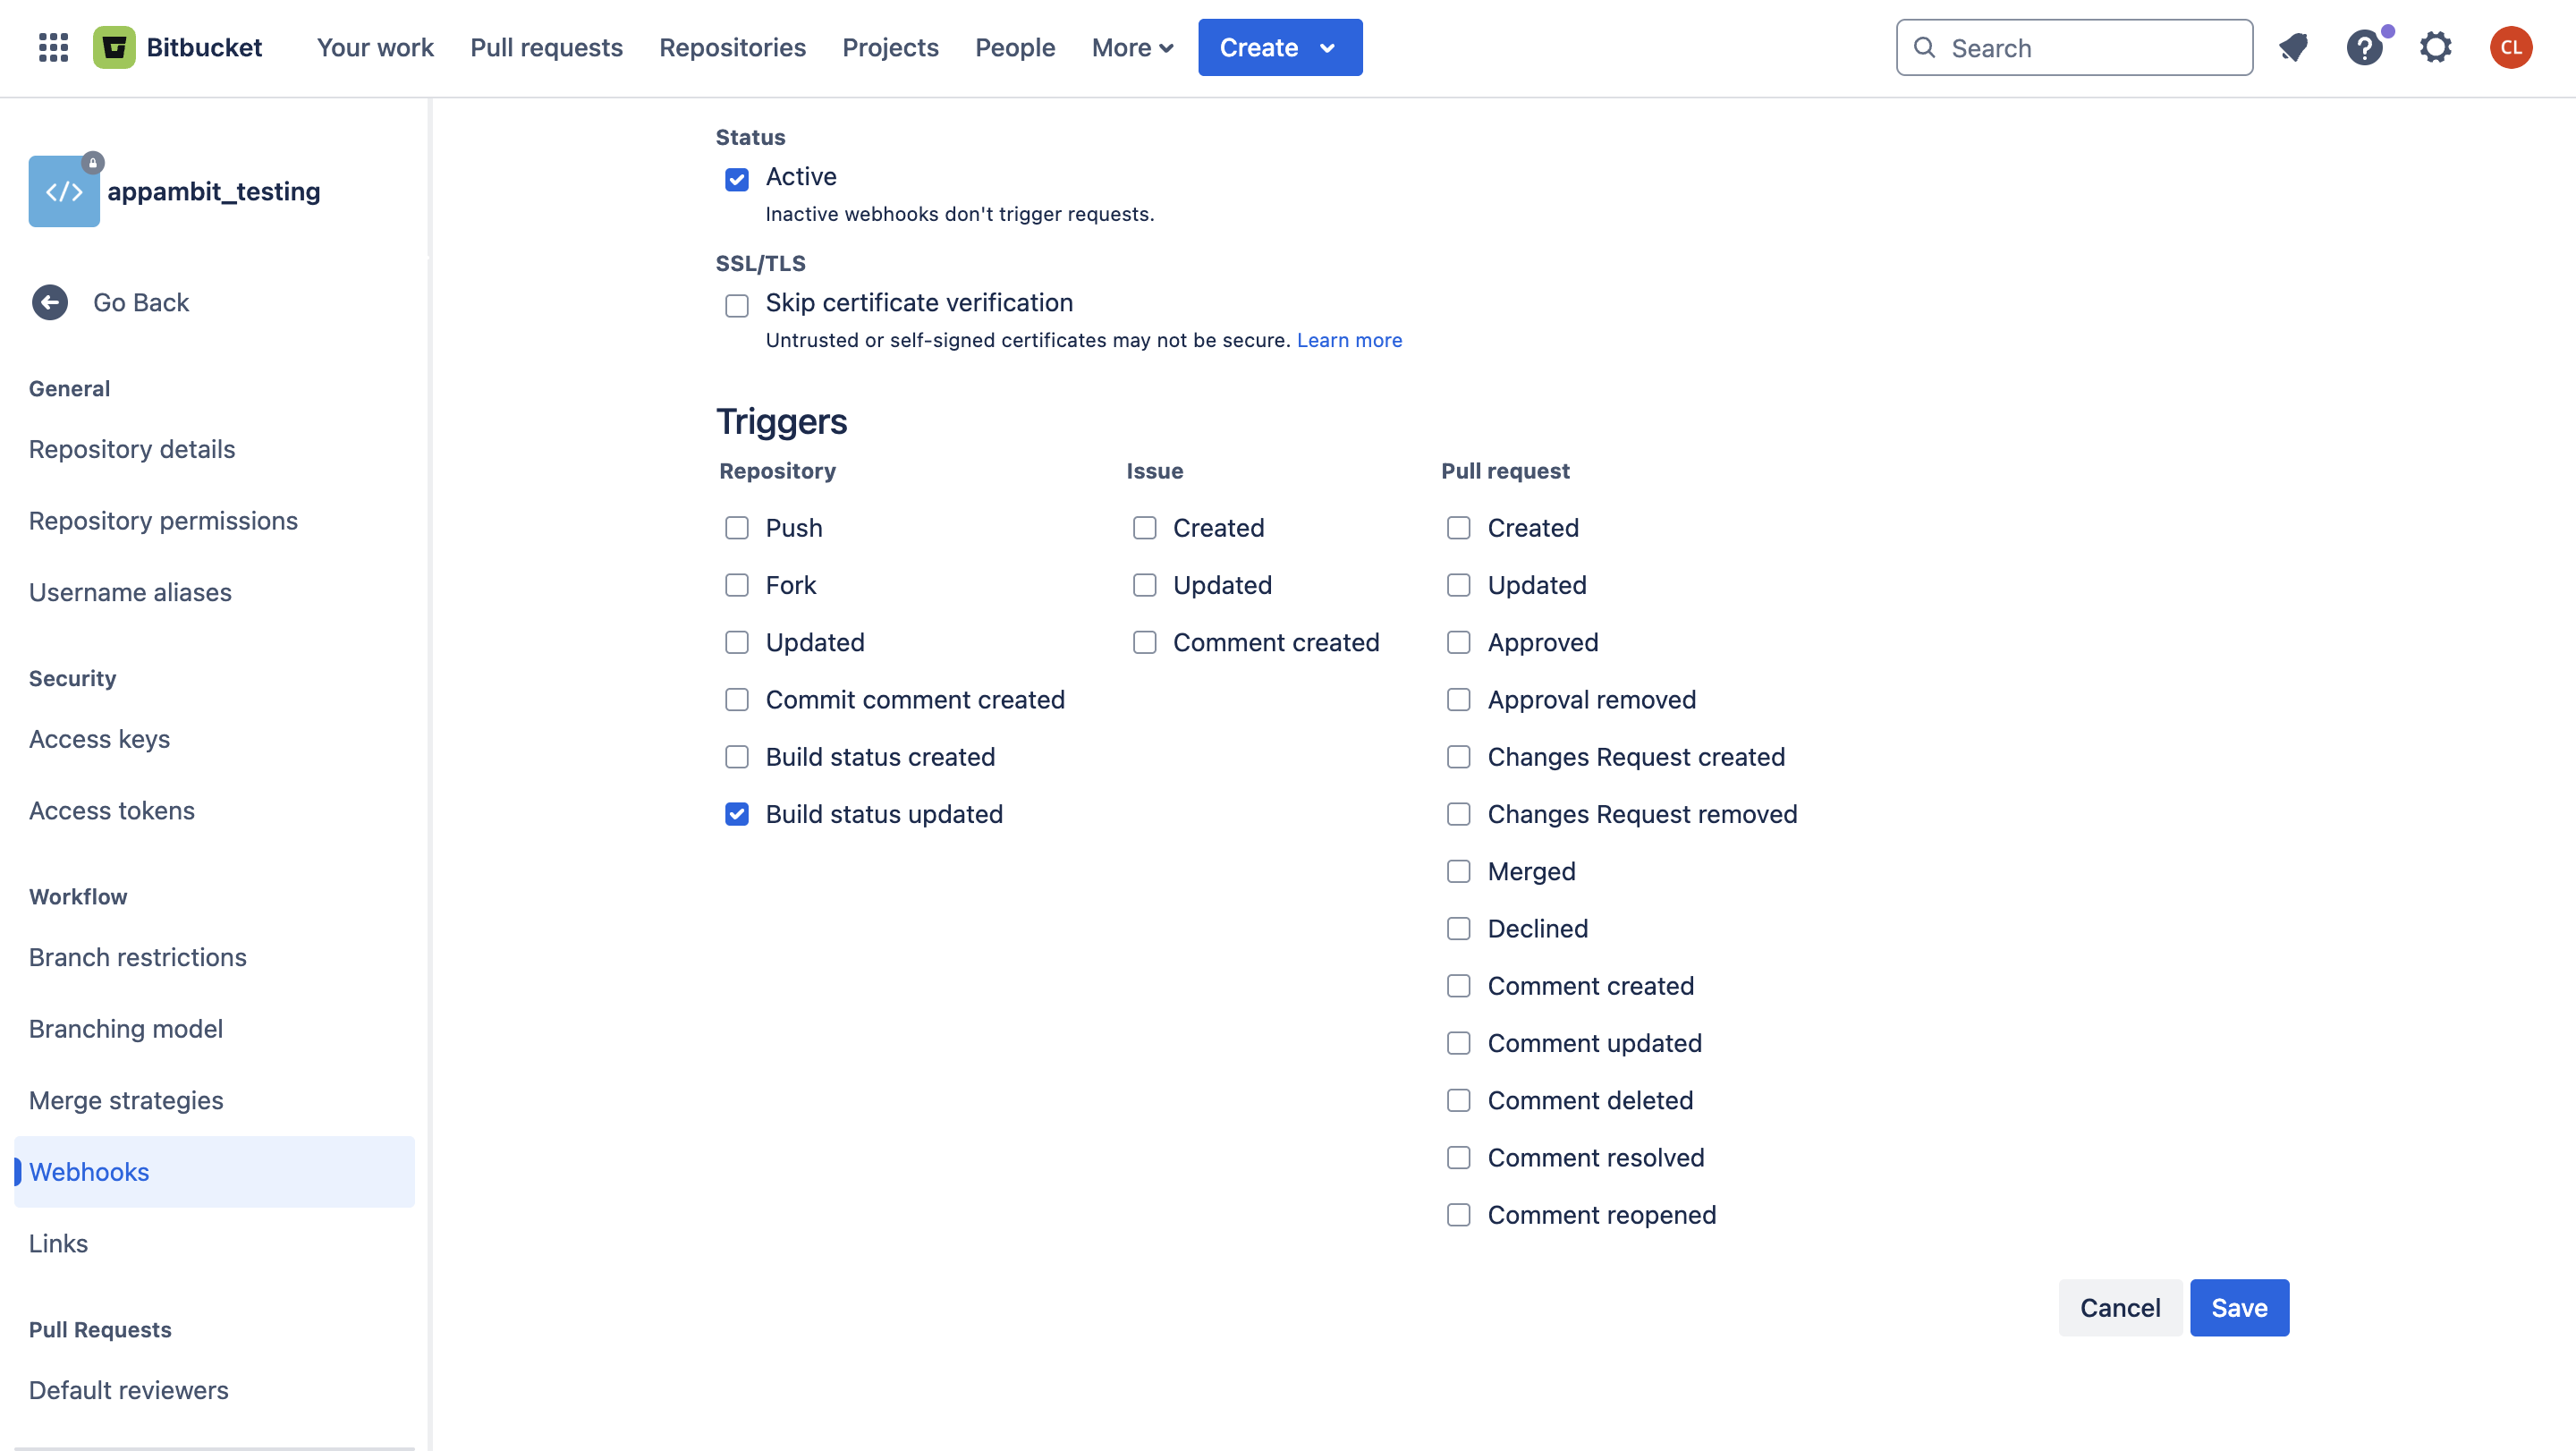
Task: Open the app switcher grid icon
Action: tap(53, 47)
